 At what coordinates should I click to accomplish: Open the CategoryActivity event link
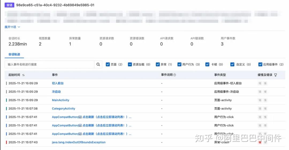[x=64, y=108]
